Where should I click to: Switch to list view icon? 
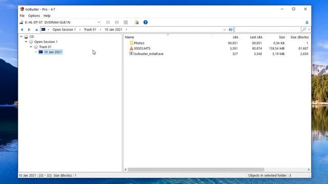click(x=108, y=22)
